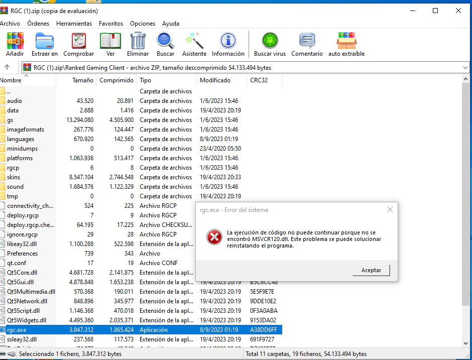
Task: Click the Buscar magnifier icon
Action: pyautogui.click(x=165, y=41)
